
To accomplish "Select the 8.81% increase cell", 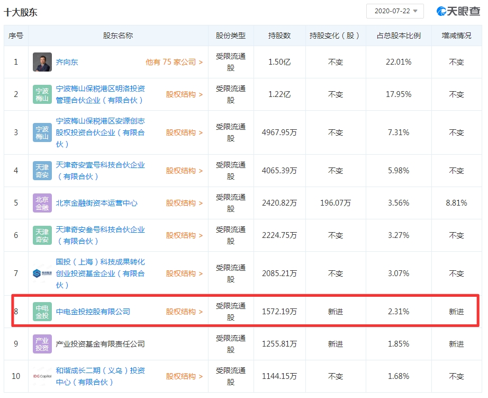I will (x=456, y=203).
